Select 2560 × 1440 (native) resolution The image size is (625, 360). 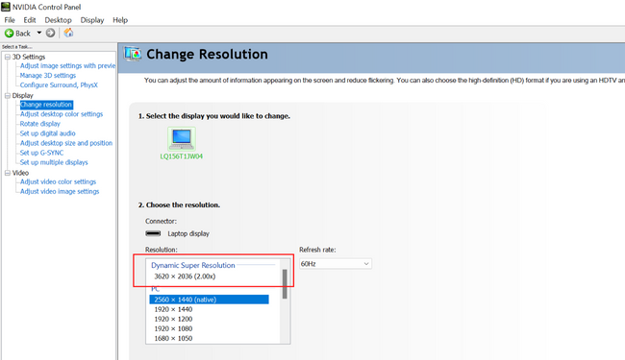209,300
